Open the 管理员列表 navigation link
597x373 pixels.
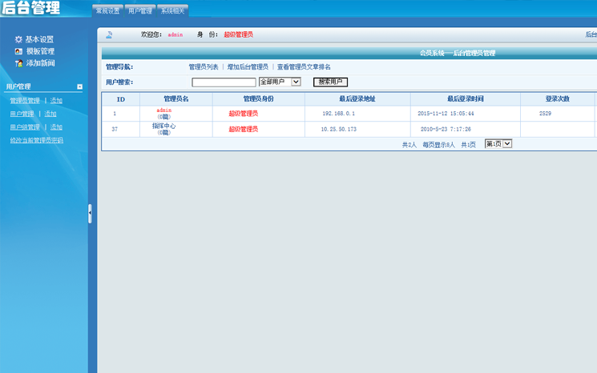point(204,67)
